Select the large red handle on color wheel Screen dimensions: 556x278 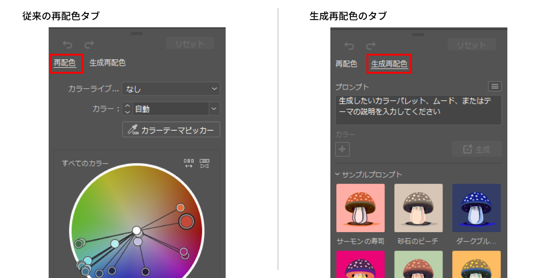(x=186, y=221)
